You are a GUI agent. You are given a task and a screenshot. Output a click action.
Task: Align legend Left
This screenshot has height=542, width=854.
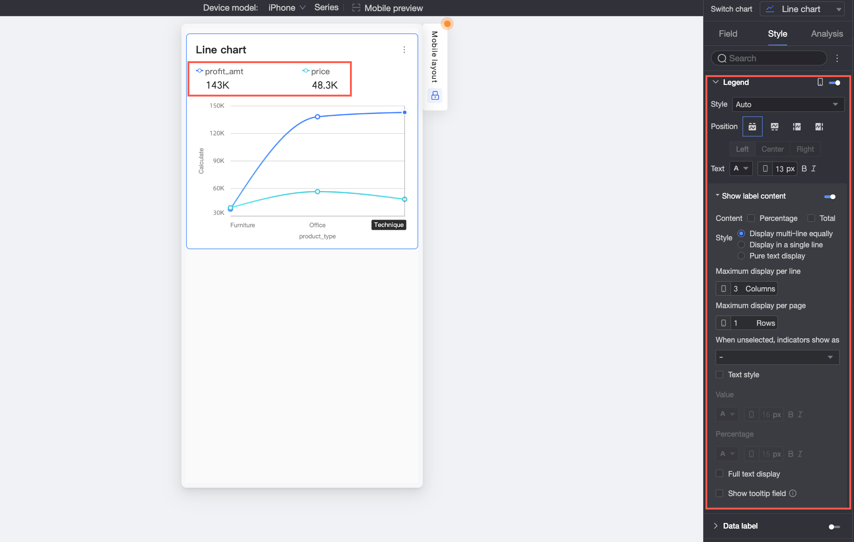coord(742,149)
